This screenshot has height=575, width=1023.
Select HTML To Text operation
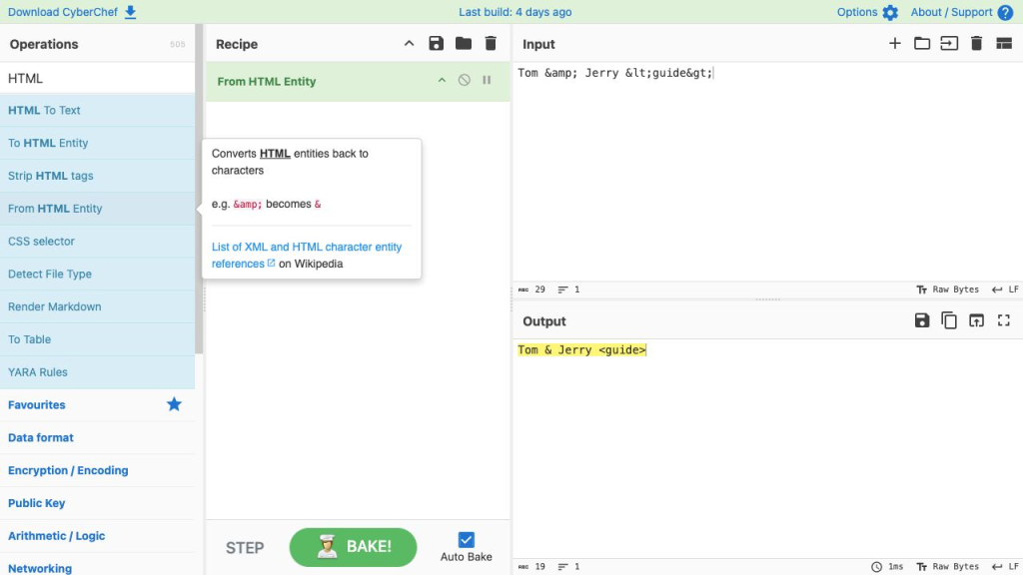pos(97,110)
